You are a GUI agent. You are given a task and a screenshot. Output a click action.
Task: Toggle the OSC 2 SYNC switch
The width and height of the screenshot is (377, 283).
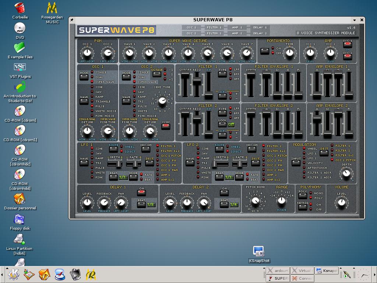click(166, 126)
